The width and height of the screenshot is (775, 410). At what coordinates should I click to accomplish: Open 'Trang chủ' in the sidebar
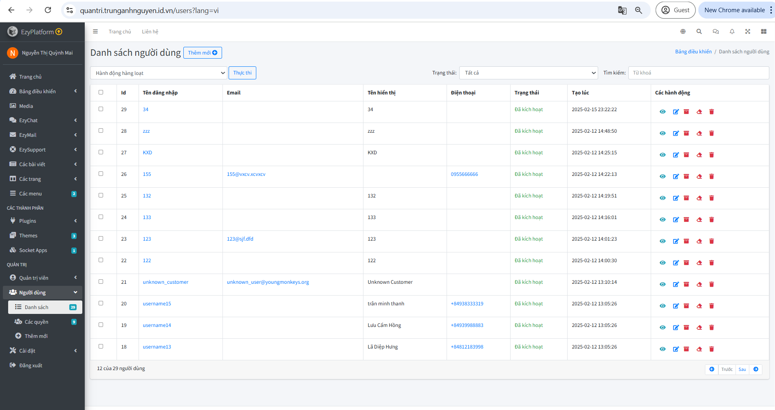point(42,77)
